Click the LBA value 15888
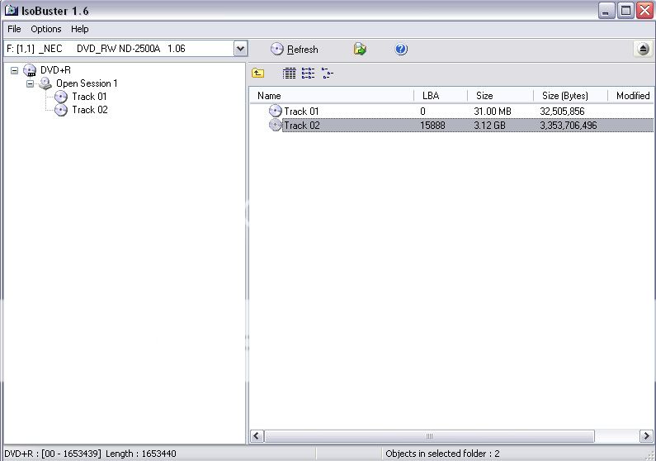The width and height of the screenshot is (656, 461). click(x=432, y=126)
